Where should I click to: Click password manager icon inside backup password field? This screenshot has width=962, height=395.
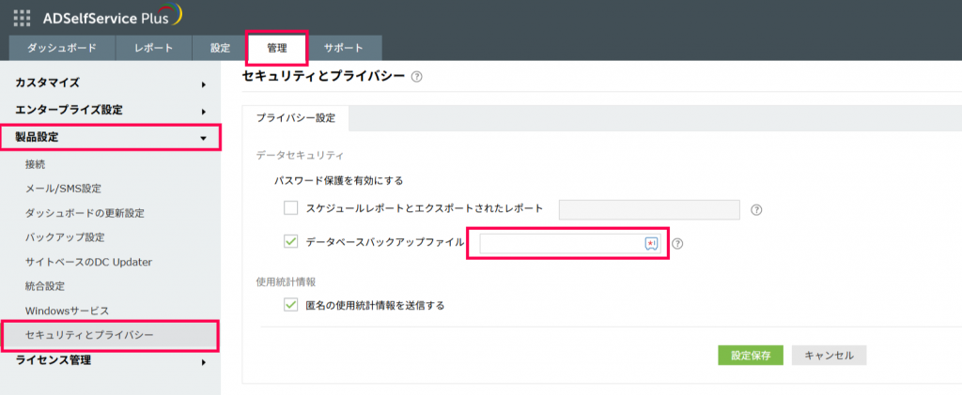click(652, 244)
